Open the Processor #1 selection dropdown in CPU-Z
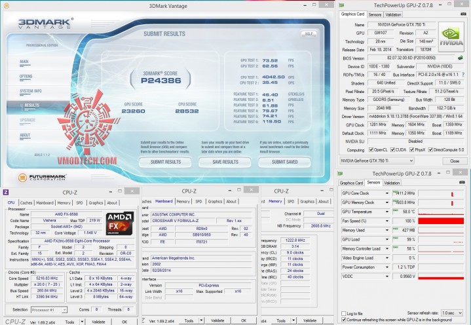Image resolution: width=471 pixels, height=325 pixels. (x=49, y=310)
